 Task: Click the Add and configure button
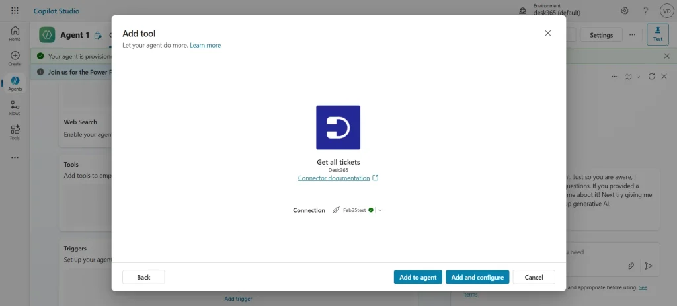[x=477, y=277]
